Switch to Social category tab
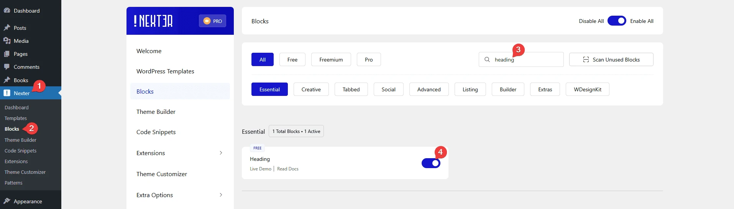This screenshot has height=209, width=734. (x=389, y=89)
